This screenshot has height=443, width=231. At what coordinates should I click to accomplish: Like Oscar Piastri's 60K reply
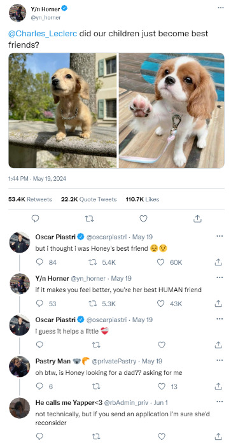pyautogui.click(x=161, y=262)
